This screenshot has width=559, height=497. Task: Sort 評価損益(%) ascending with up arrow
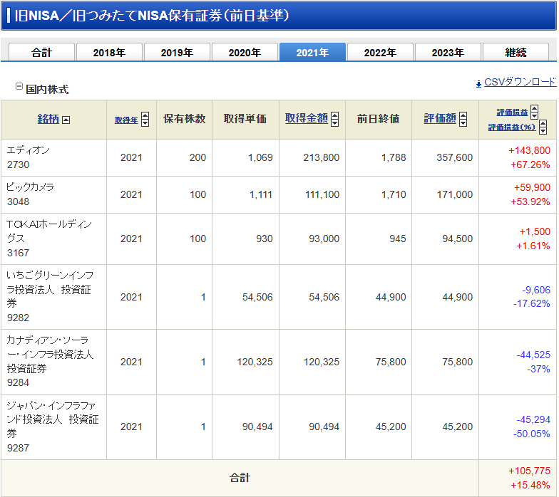543,123
